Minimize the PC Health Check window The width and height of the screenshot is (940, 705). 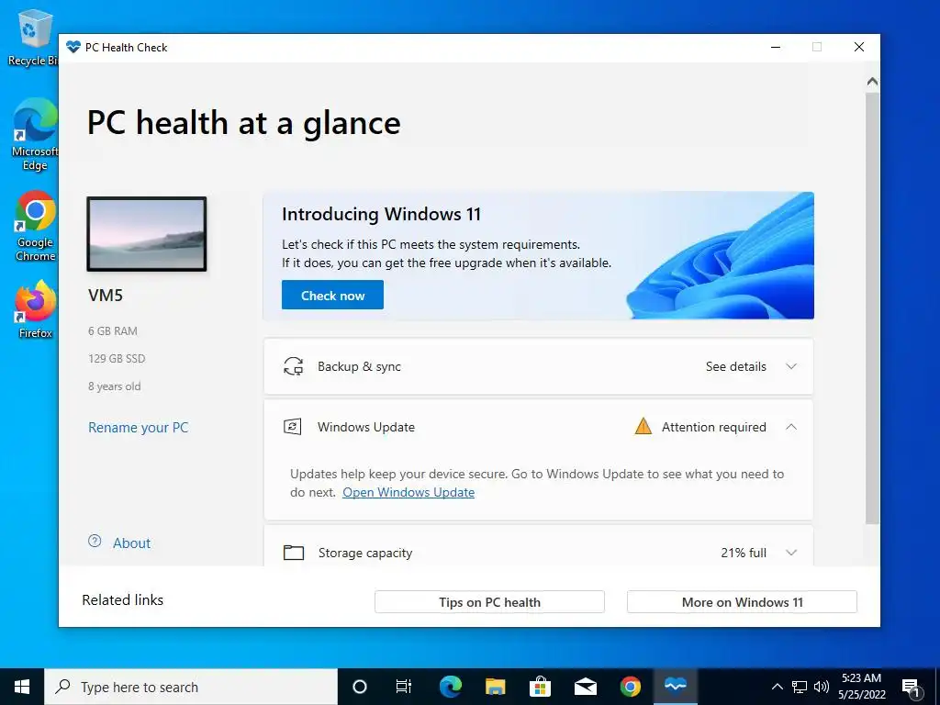point(775,47)
